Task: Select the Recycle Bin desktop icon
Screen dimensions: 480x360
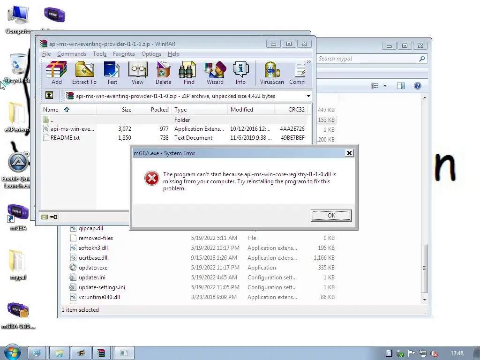Action: pyautogui.click(x=17, y=68)
